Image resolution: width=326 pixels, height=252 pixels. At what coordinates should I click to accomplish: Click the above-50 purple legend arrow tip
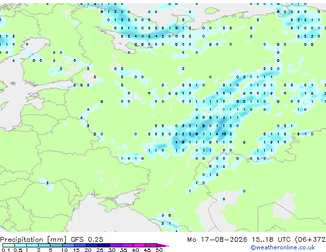click(x=163, y=245)
